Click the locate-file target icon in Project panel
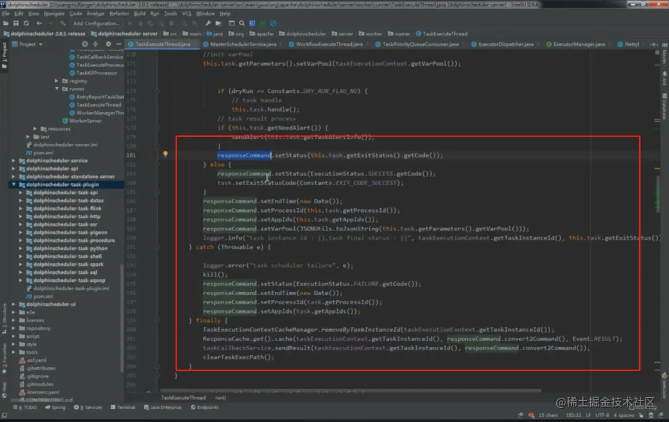Screen dimensions: 669x422 [x=85, y=44]
